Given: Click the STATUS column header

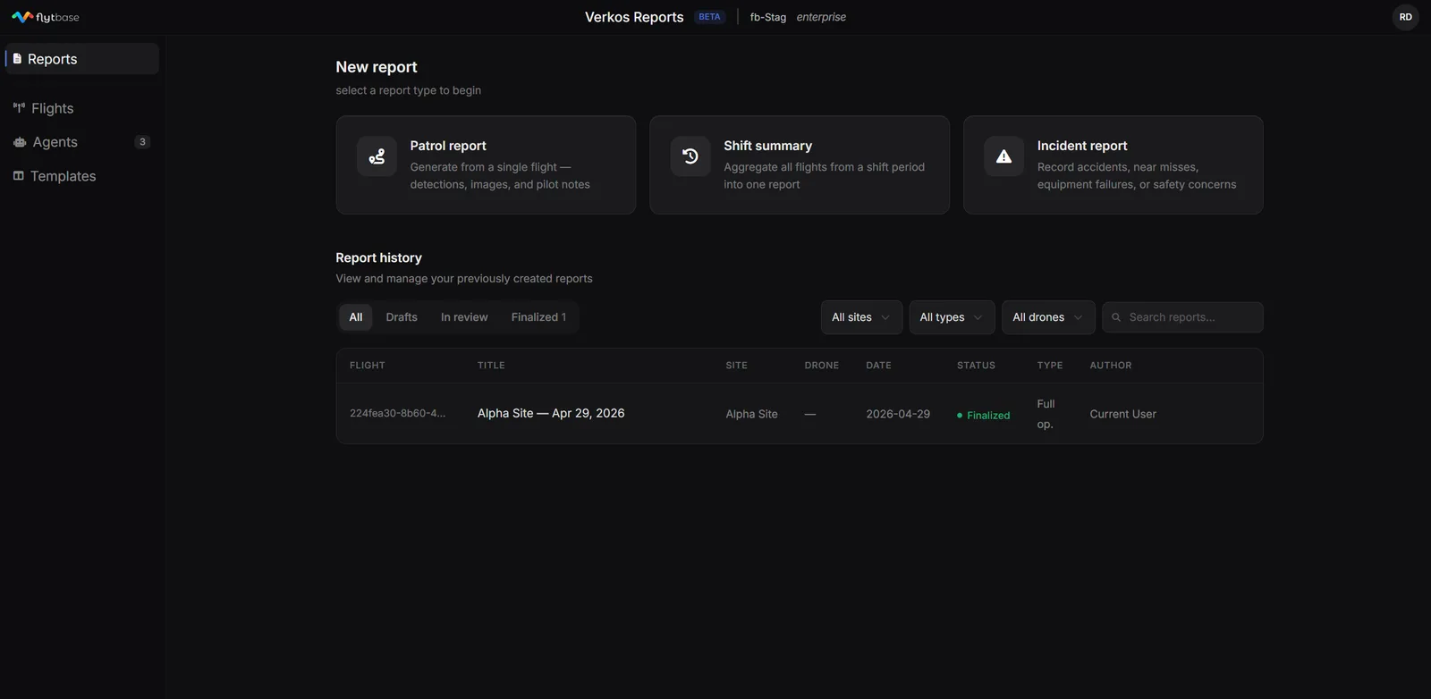Looking at the screenshot, I should click(976, 366).
